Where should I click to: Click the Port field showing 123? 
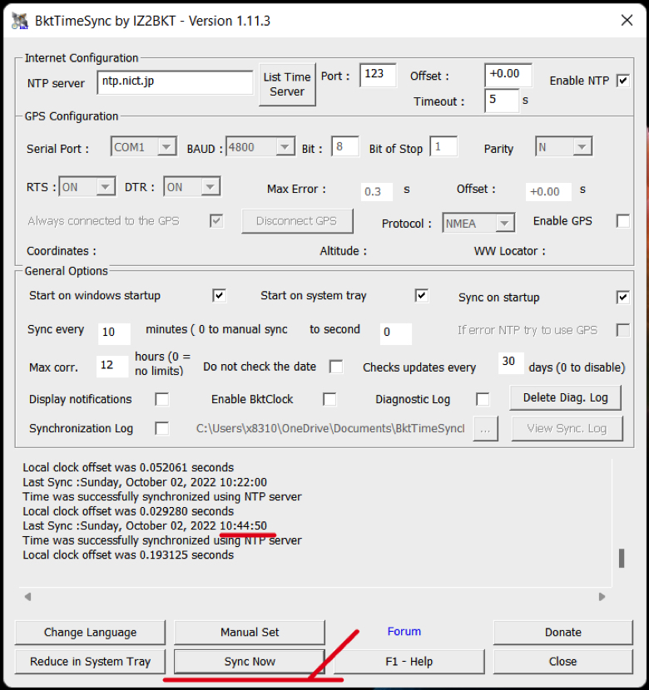click(x=378, y=75)
